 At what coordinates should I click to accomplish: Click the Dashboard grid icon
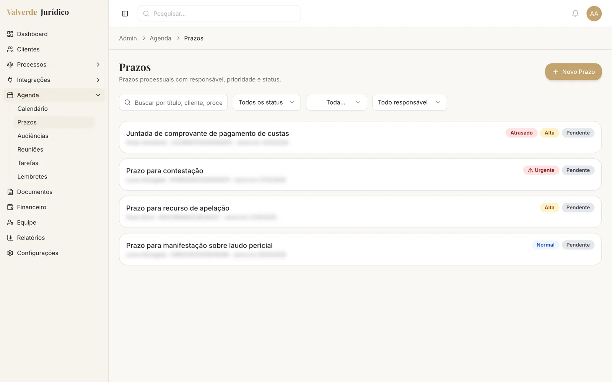coord(10,34)
